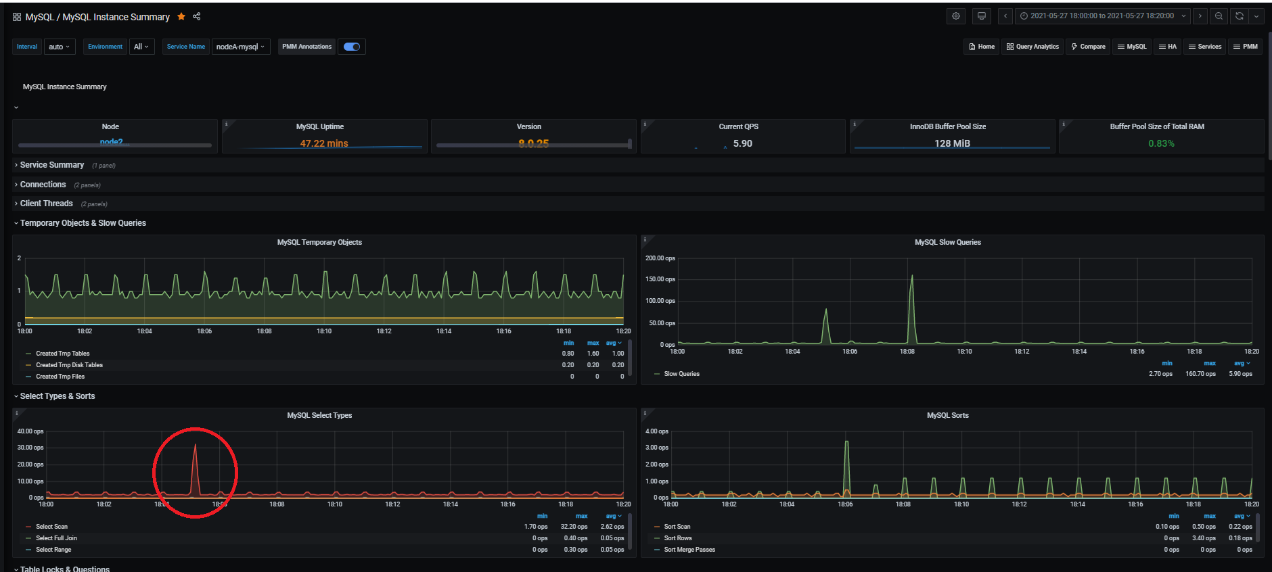Viewport: 1272px width, 572px height.
Task: Sort Select Types legend by max
Action: pos(581,516)
